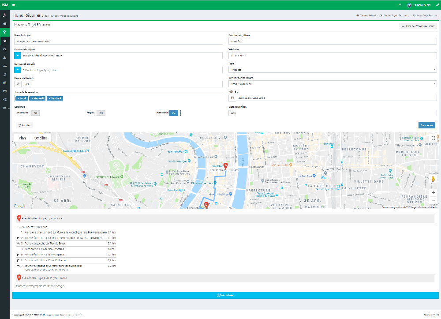This screenshot has width=441, height=319.
Task: Click the A start address row in directions
Action: coord(225,218)
